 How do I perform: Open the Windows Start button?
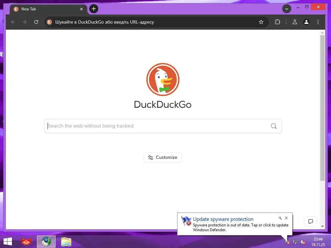tap(8, 242)
